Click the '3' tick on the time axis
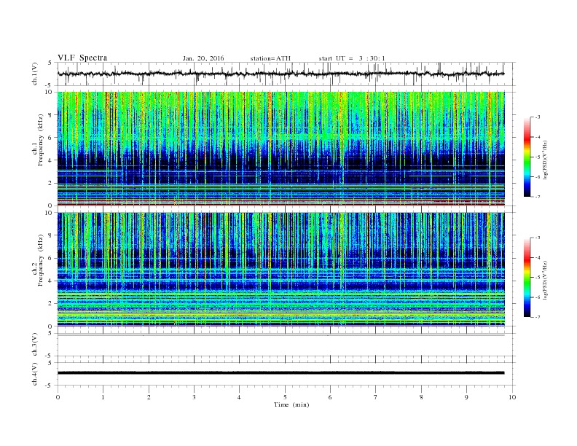This screenshot has height=446, width=577. pyautogui.click(x=194, y=397)
